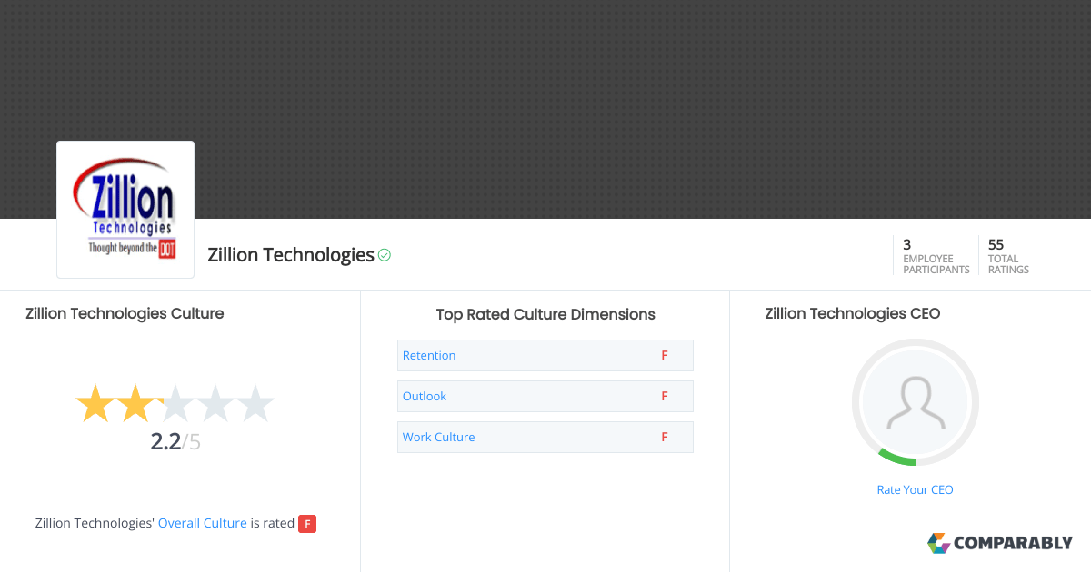This screenshot has width=1091, height=572.
Task: Click the F grade in Outlook row
Action: coord(665,396)
